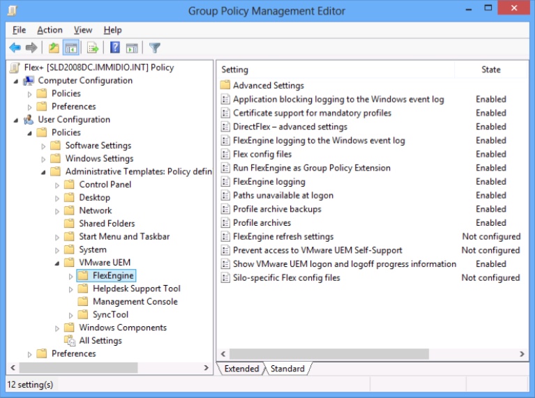Click the Flex config files policy icon

pyautogui.click(x=225, y=154)
